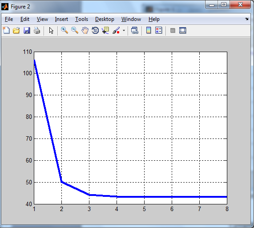Viewport: 254px width, 228px height.
Task: Click the y-axis label 110
Action: [28, 52]
